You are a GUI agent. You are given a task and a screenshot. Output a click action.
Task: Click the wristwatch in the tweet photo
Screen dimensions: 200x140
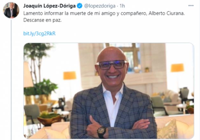102,132
